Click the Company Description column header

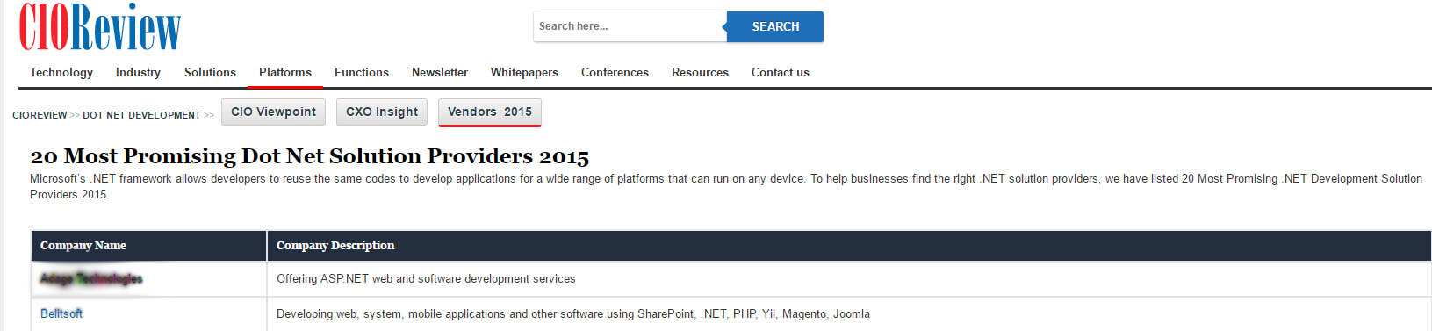pyautogui.click(x=849, y=246)
